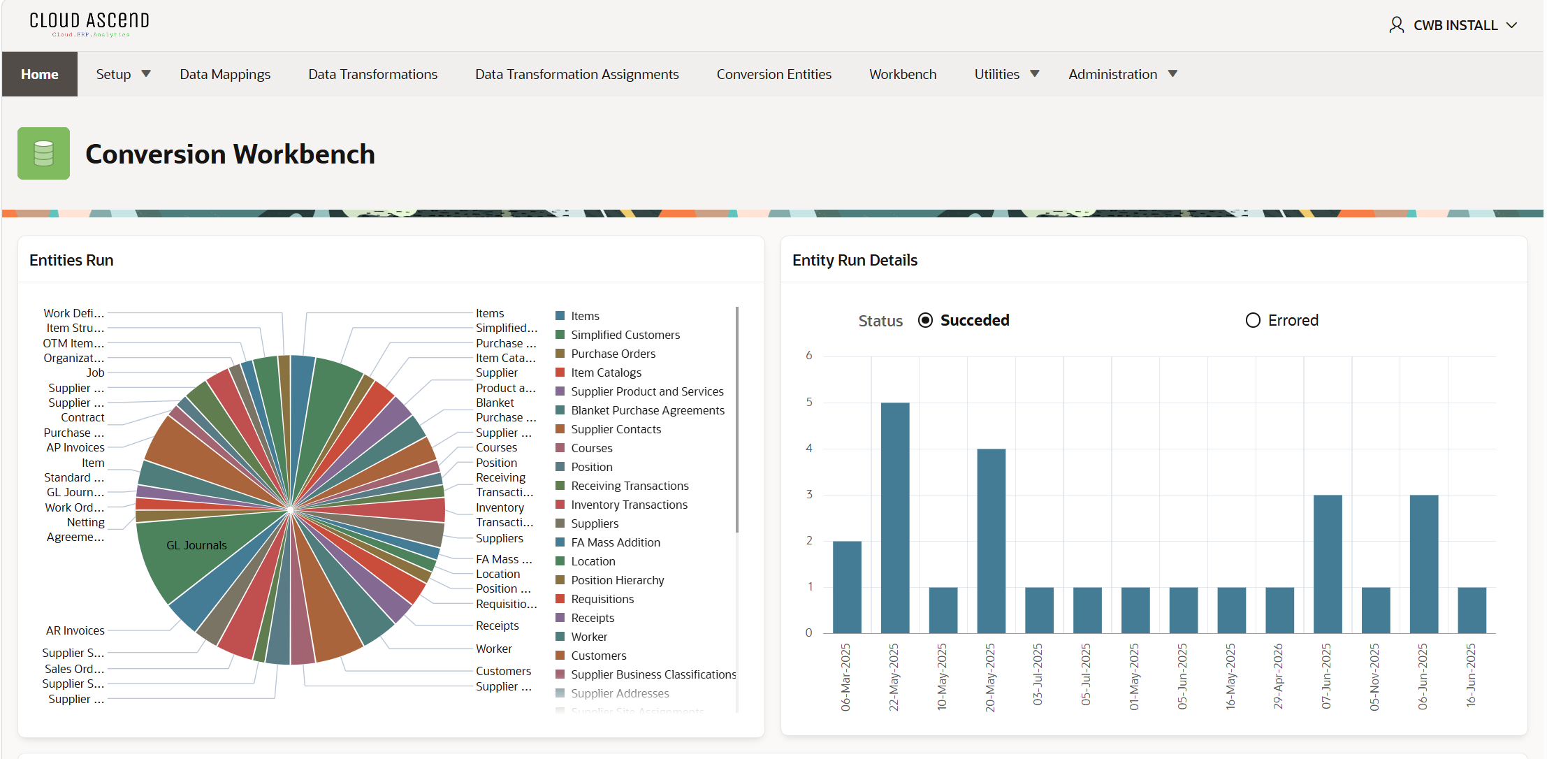The height and width of the screenshot is (759, 1547).
Task: Open Data Transformations in the nav bar
Action: [373, 74]
